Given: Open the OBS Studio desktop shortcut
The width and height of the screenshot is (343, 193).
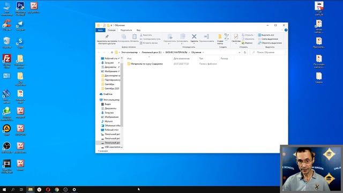Looking at the screenshot, I should tap(7, 148).
